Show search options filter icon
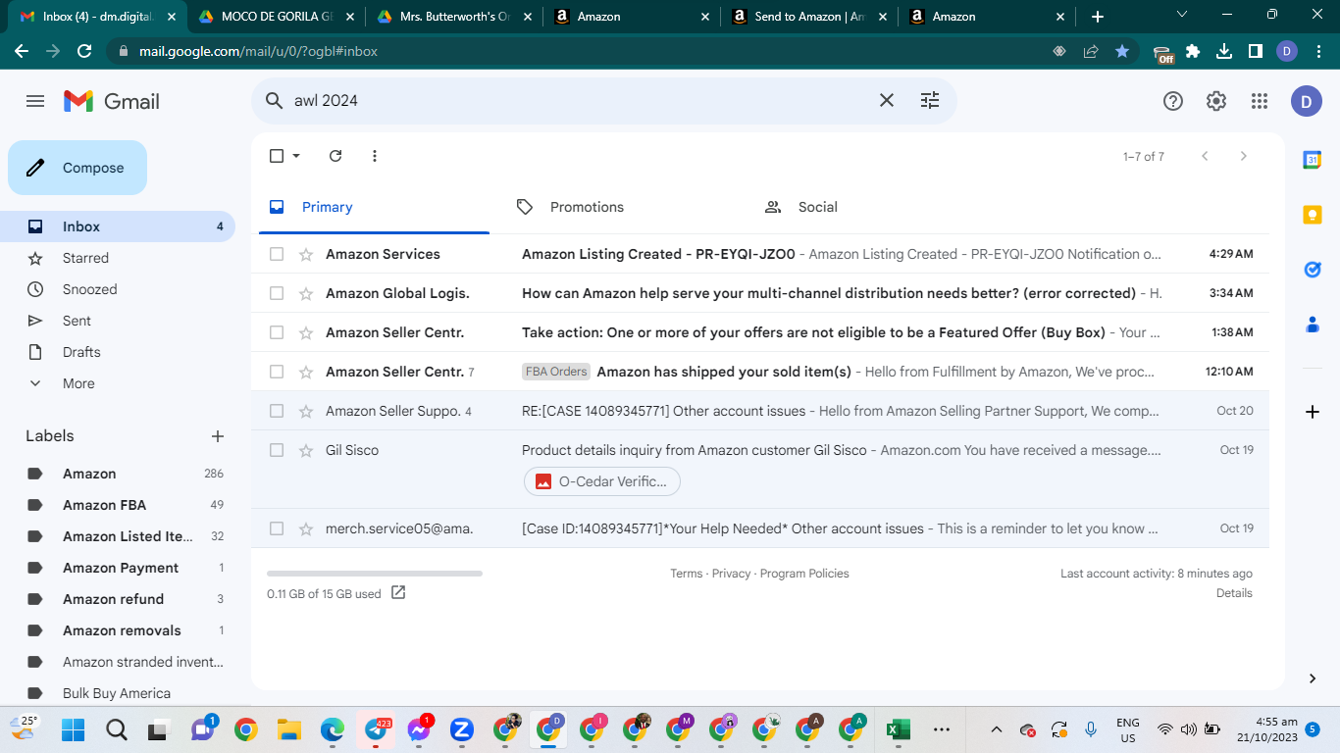This screenshot has width=1340, height=753. pyautogui.click(x=930, y=100)
